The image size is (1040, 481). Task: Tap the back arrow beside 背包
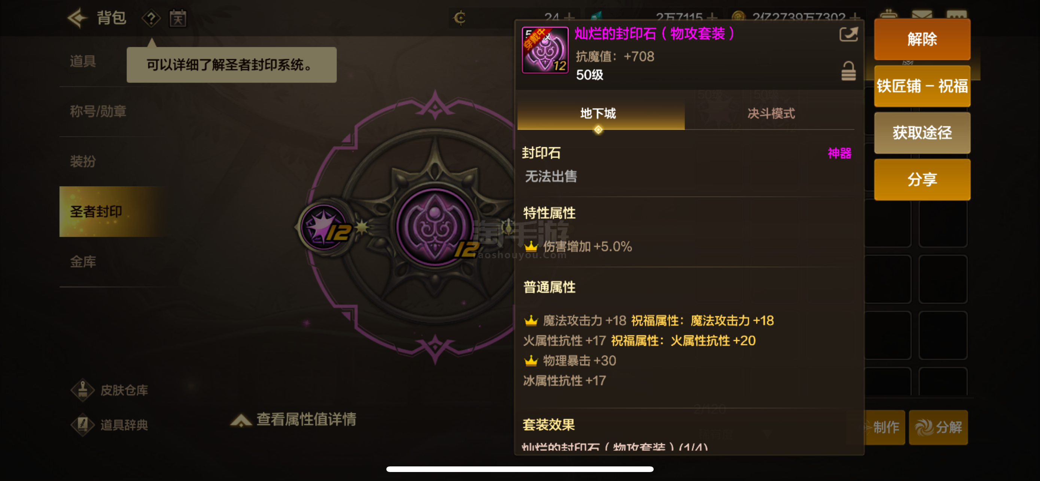pyautogui.click(x=77, y=18)
